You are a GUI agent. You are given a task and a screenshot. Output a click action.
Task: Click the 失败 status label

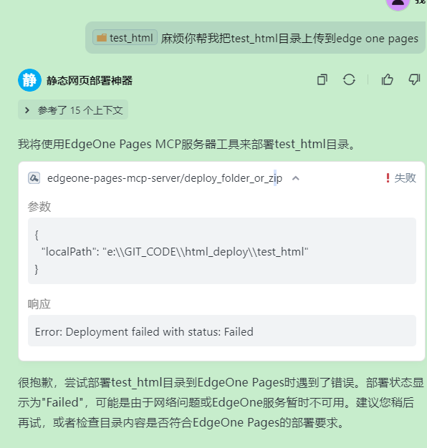[405, 178]
